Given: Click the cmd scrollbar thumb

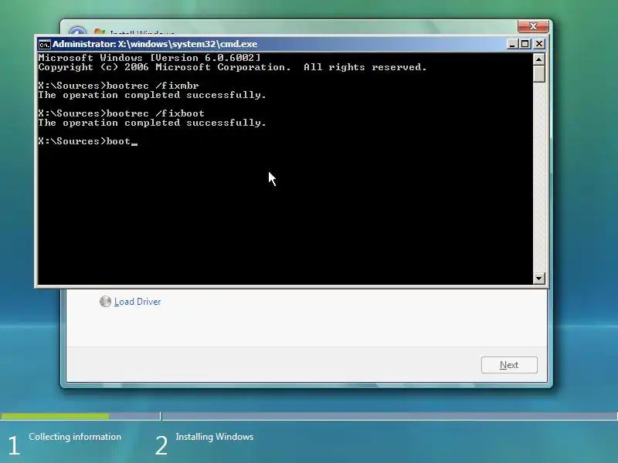Looking at the screenshot, I should click(x=538, y=74).
